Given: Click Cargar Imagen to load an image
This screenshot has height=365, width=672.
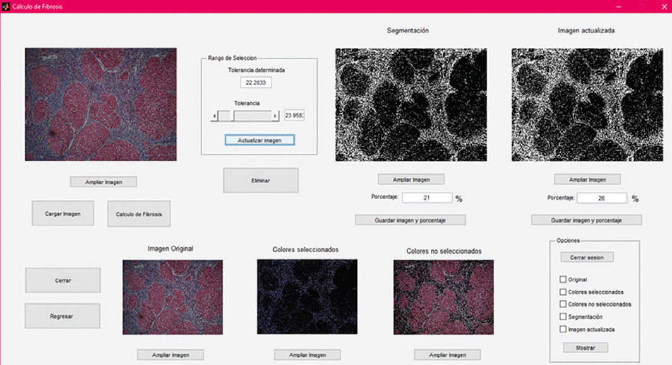Looking at the screenshot, I should (x=63, y=214).
